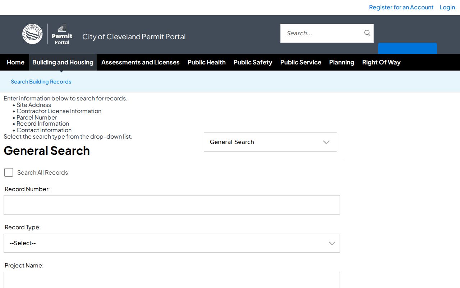This screenshot has width=460, height=288.
Task: Open the Public Health tab
Action: [207, 62]
